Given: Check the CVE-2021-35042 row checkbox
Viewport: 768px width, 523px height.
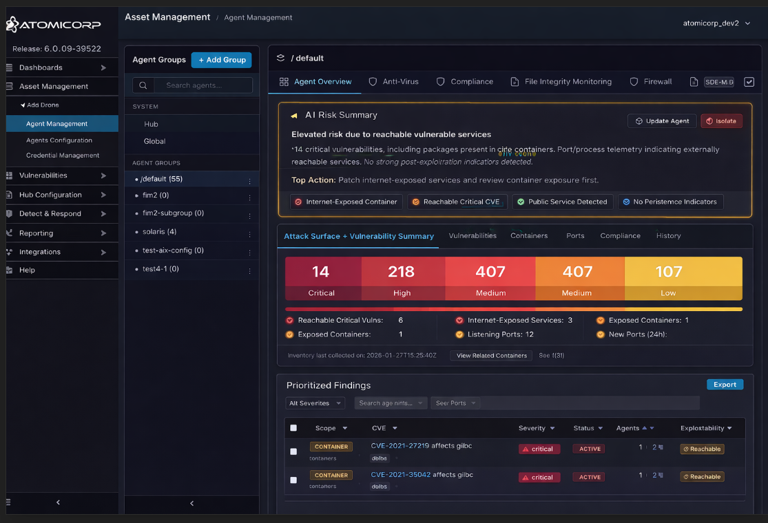Looking at the screenshot, I should tap(293, 480).
